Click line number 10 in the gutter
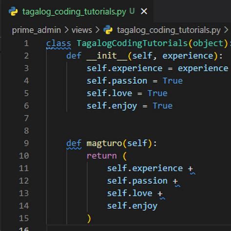The width and height of the screenshot is (231, 231). tap(24, 156)
